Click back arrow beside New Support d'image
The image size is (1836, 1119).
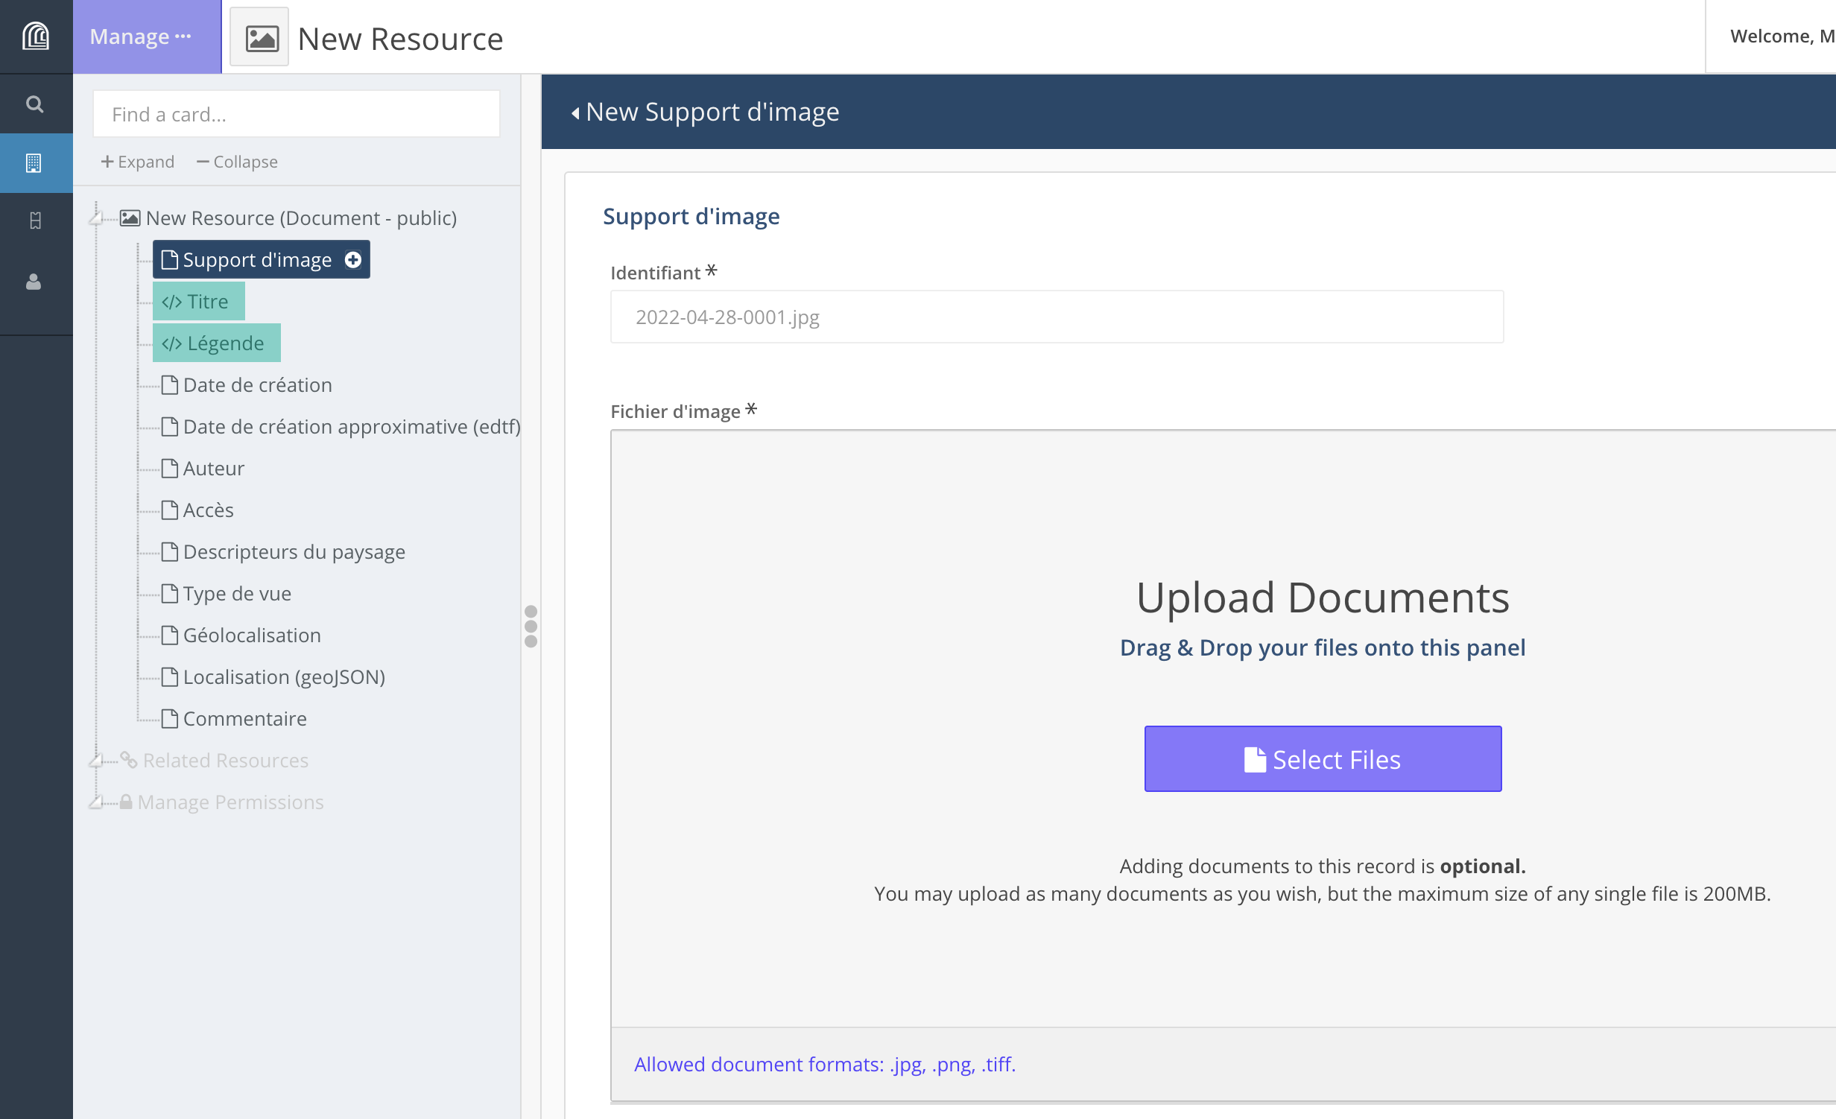[575, 113]
